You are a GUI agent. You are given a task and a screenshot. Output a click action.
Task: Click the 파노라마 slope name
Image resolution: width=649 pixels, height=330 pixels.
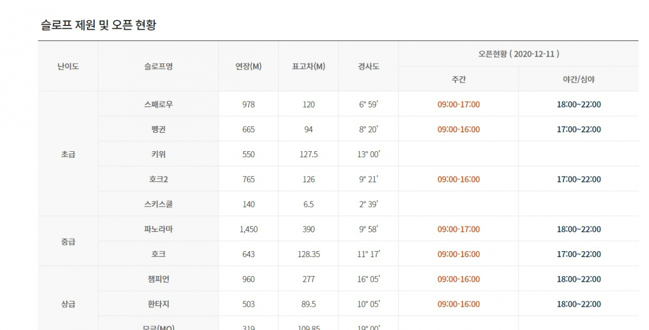(158, 229)
